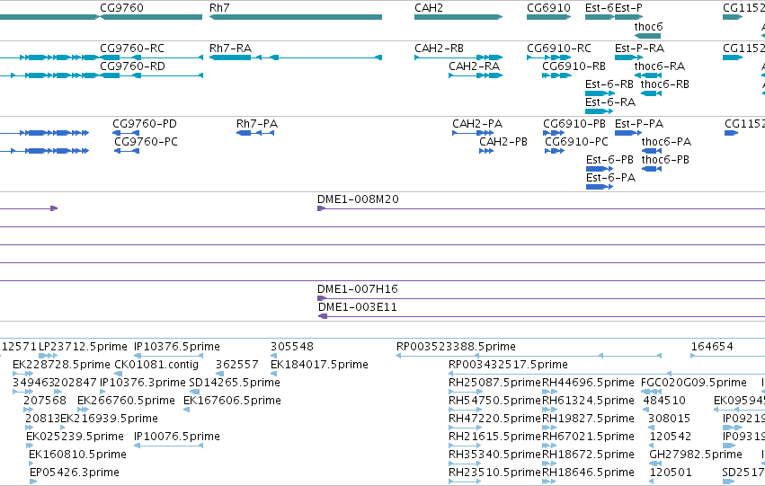
Task: Select the CK01081.contig label
Action: pos(156,365)
